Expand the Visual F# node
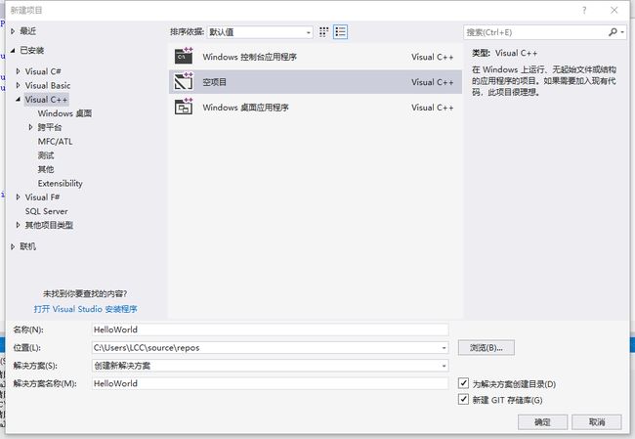635x439 pixels. click(18, 197)
